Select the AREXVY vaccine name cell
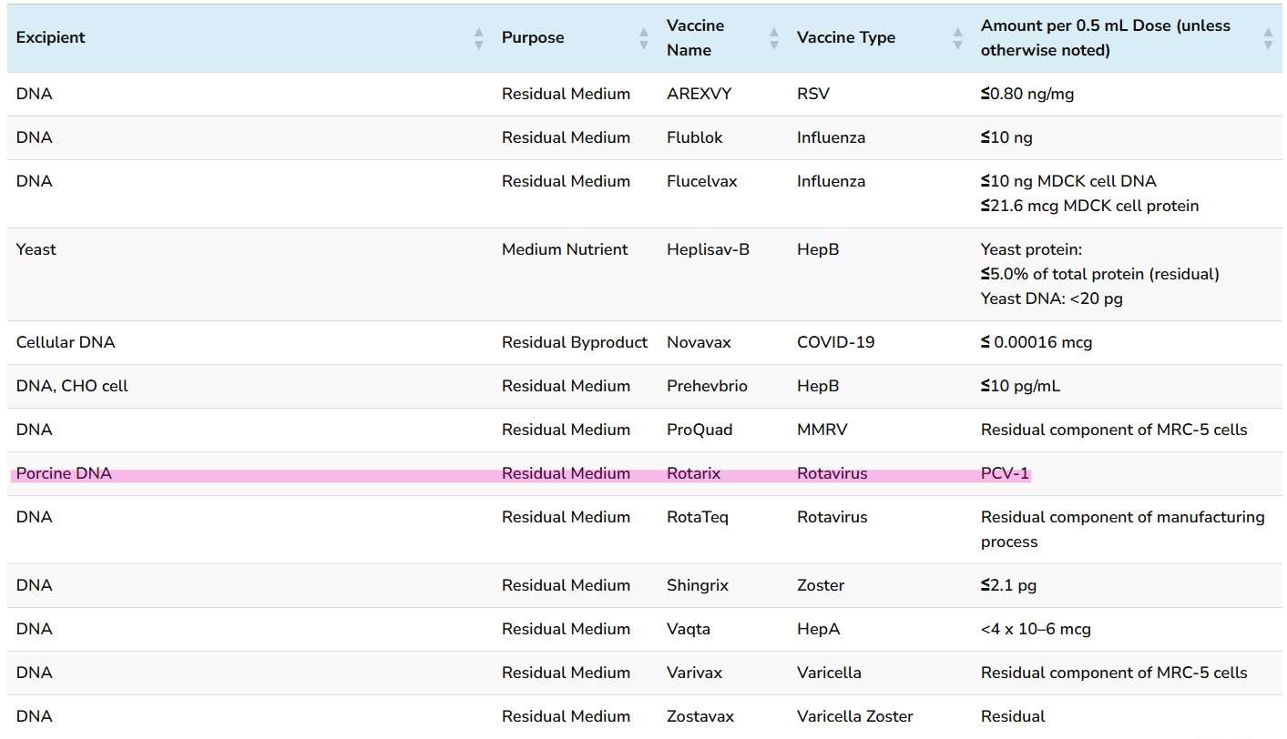The image size is (1287, 739). (x=700, y=94)
